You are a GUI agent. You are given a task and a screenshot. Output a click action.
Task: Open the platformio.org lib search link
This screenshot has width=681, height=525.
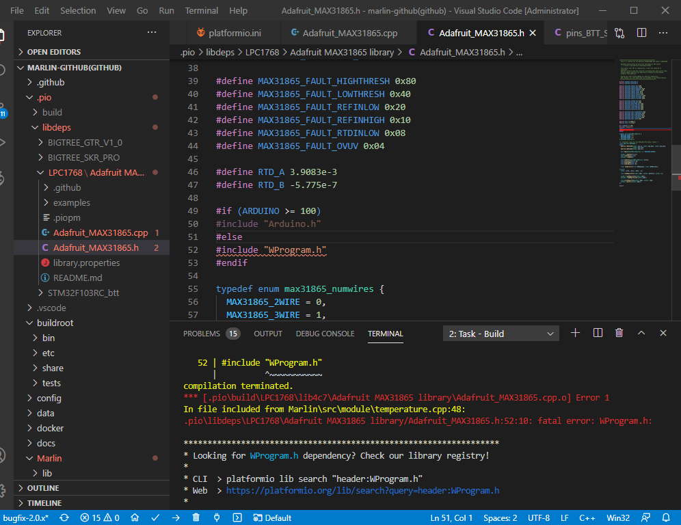point(362,490)
